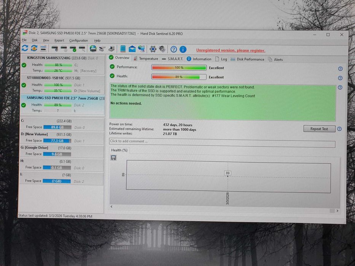This screenshot has height=266, width=355.
Task: Click the C: free space 89.8 GB bar
Action: tap(57, 127)
